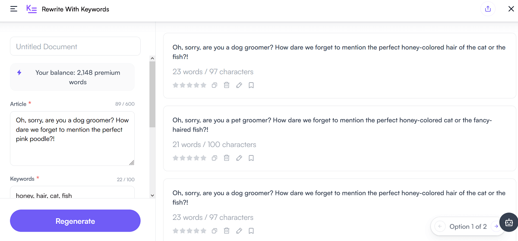Click inside the Article text area

(72, 139)
